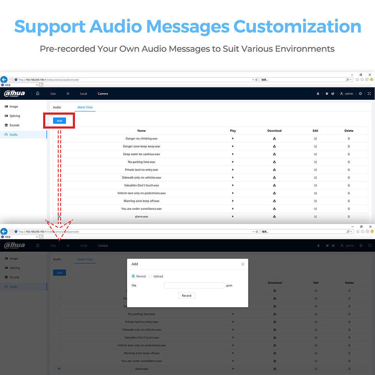Open the upper browser address bar dropdown arrow
Image resolution: width=375 pixels, height=375 pixels.
pos(253,80)
